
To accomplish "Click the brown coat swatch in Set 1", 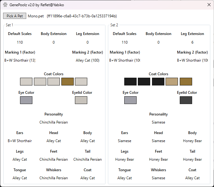I will pyautogui.click(x=68, y=81).
